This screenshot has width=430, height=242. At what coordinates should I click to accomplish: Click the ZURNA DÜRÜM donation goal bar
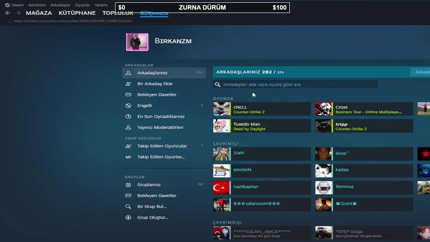pos(202,7)
